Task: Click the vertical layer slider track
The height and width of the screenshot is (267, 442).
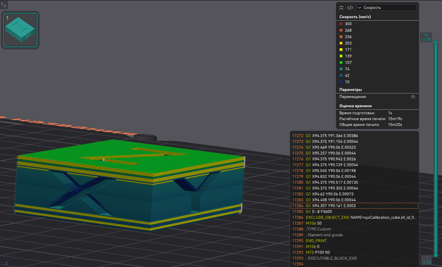Action: (436, 147)
